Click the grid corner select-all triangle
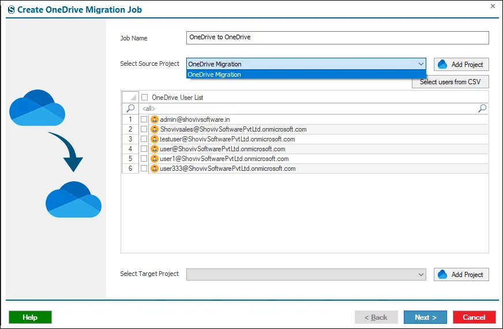The width and height of the screenshot is (503, 329). coord(130,97)
